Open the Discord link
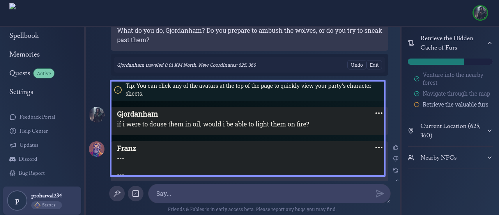499x215 pixels. 28,159
